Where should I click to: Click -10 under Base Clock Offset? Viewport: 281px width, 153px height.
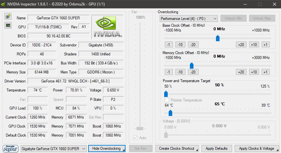(180, 45)
